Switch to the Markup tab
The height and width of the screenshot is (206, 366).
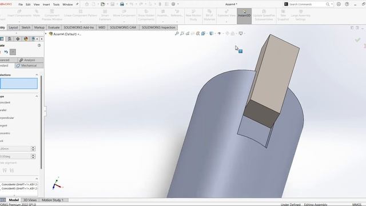tap(39, 27)
